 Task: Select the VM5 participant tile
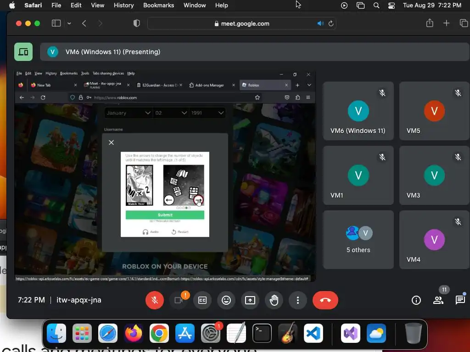click(434, 111)
